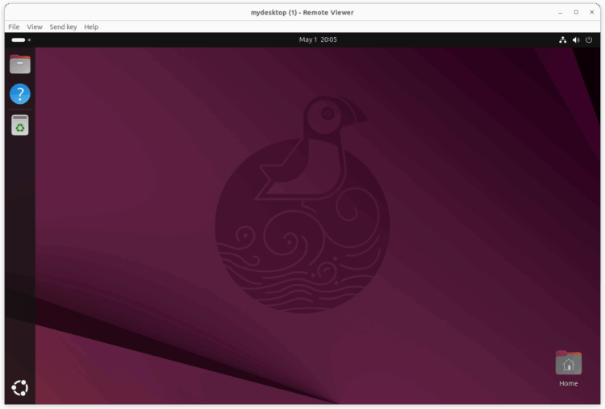Click the network status icon in top bar
This screenshot has width=605, height=409.
tap(563, 39)
